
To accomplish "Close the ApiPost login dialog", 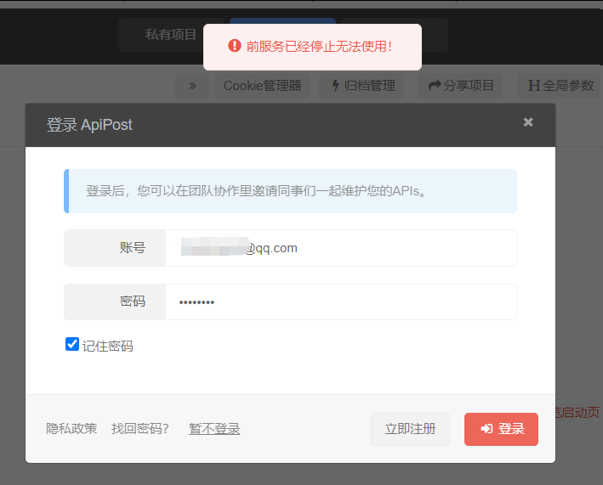I will click(x=528, y=122).
